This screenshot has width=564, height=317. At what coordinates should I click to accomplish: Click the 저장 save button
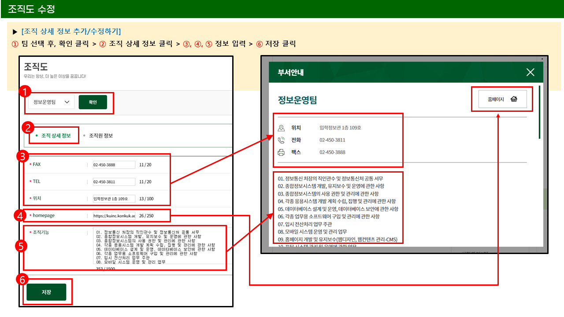tap(46, 291)
